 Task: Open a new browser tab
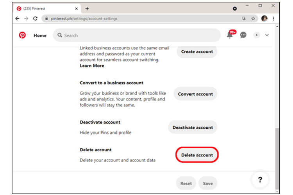87,9
